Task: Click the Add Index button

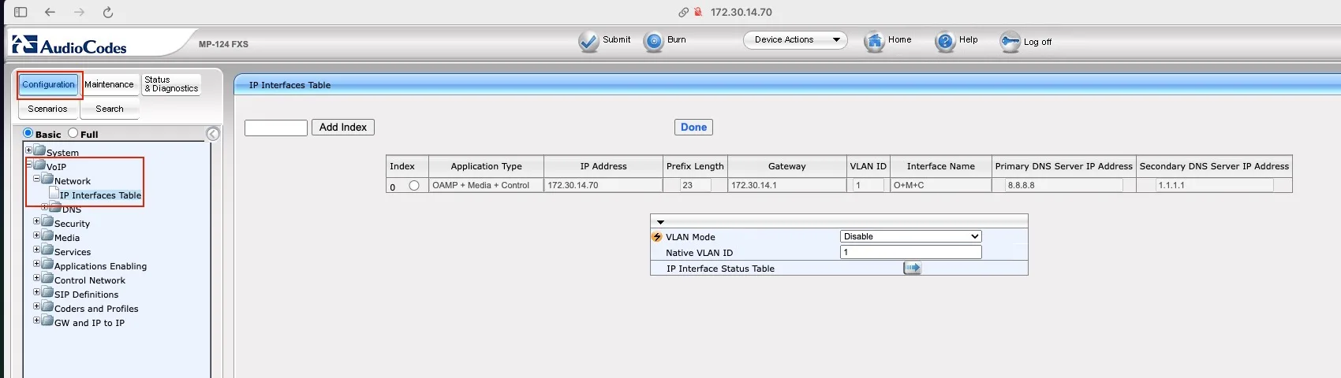Action: tap(343, 127)
